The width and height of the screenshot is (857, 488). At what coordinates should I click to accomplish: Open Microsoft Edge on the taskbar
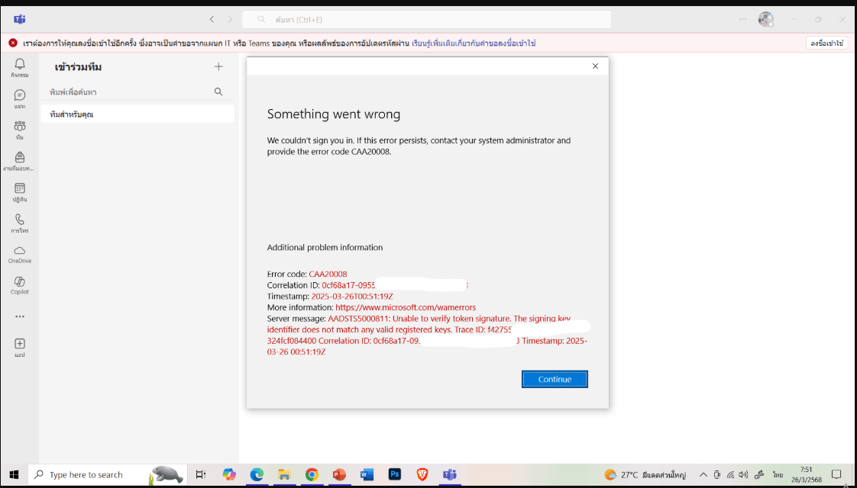[x=257, y=474]
